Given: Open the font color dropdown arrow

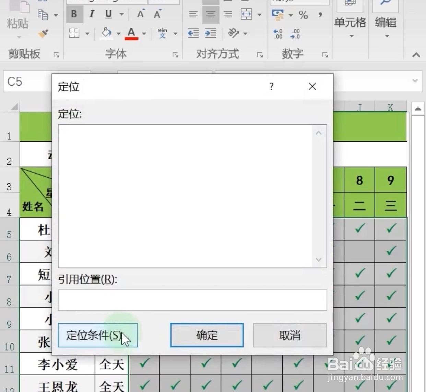Looking at the screenshot, I should pos(144,34).
